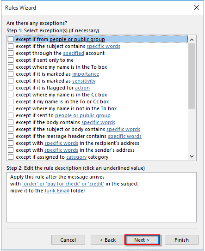Click the 'sensitivity' underlined value
Screen dimensions: 205x251
point(84,81)
